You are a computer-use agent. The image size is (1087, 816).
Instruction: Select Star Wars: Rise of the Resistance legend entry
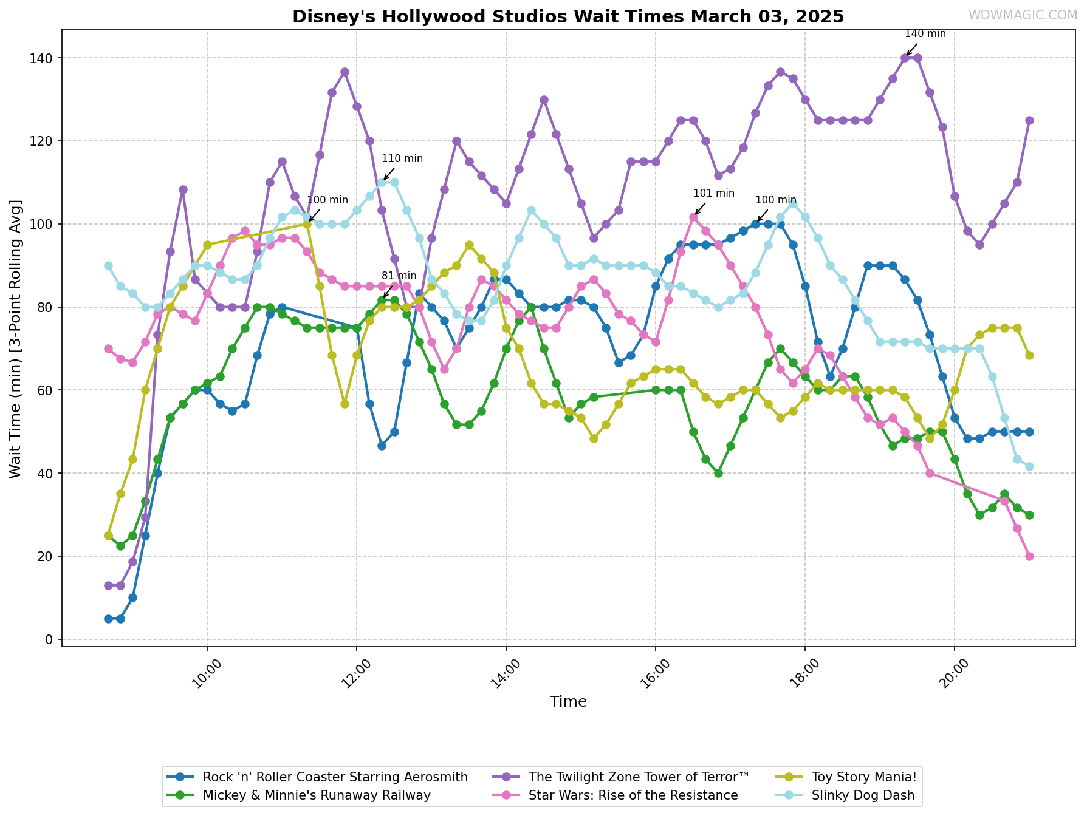[x=616, y=795]
